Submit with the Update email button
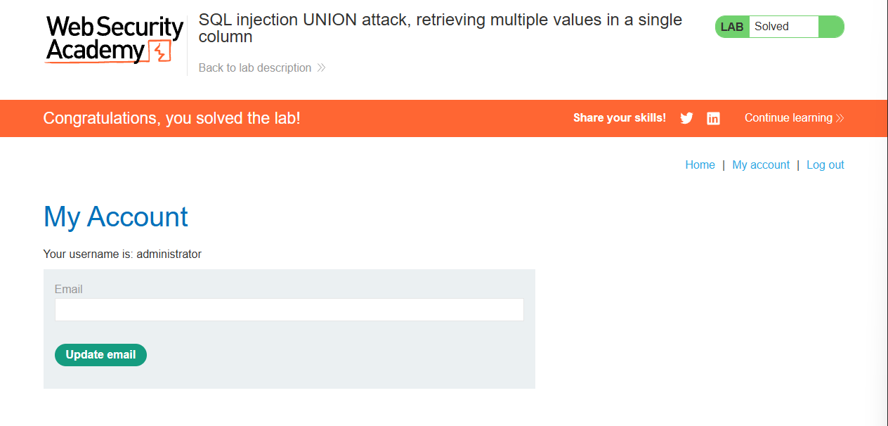 click(x=100, y=355)
